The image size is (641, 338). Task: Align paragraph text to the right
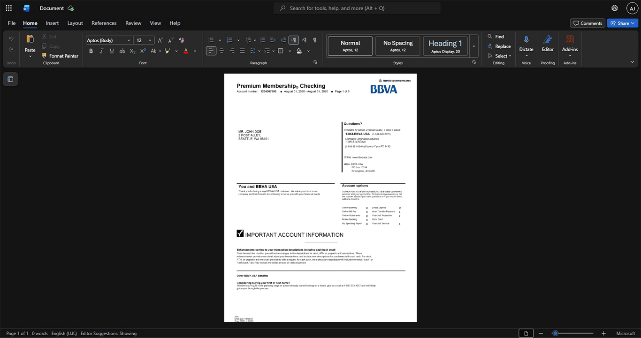pos(232,51)
